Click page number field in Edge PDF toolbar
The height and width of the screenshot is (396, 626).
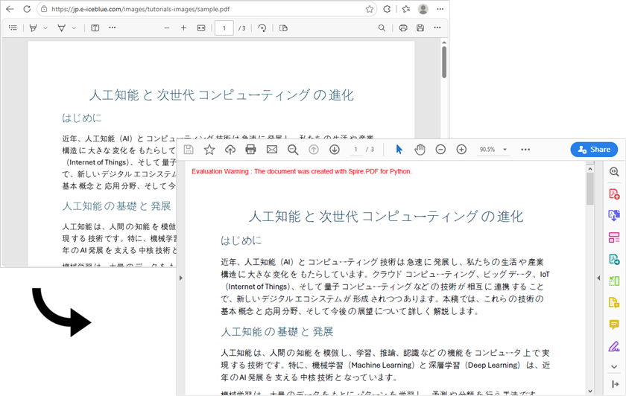(224, 28)
